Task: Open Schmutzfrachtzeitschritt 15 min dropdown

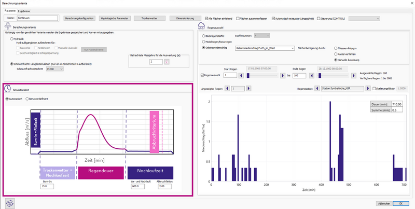Action: 54,69
